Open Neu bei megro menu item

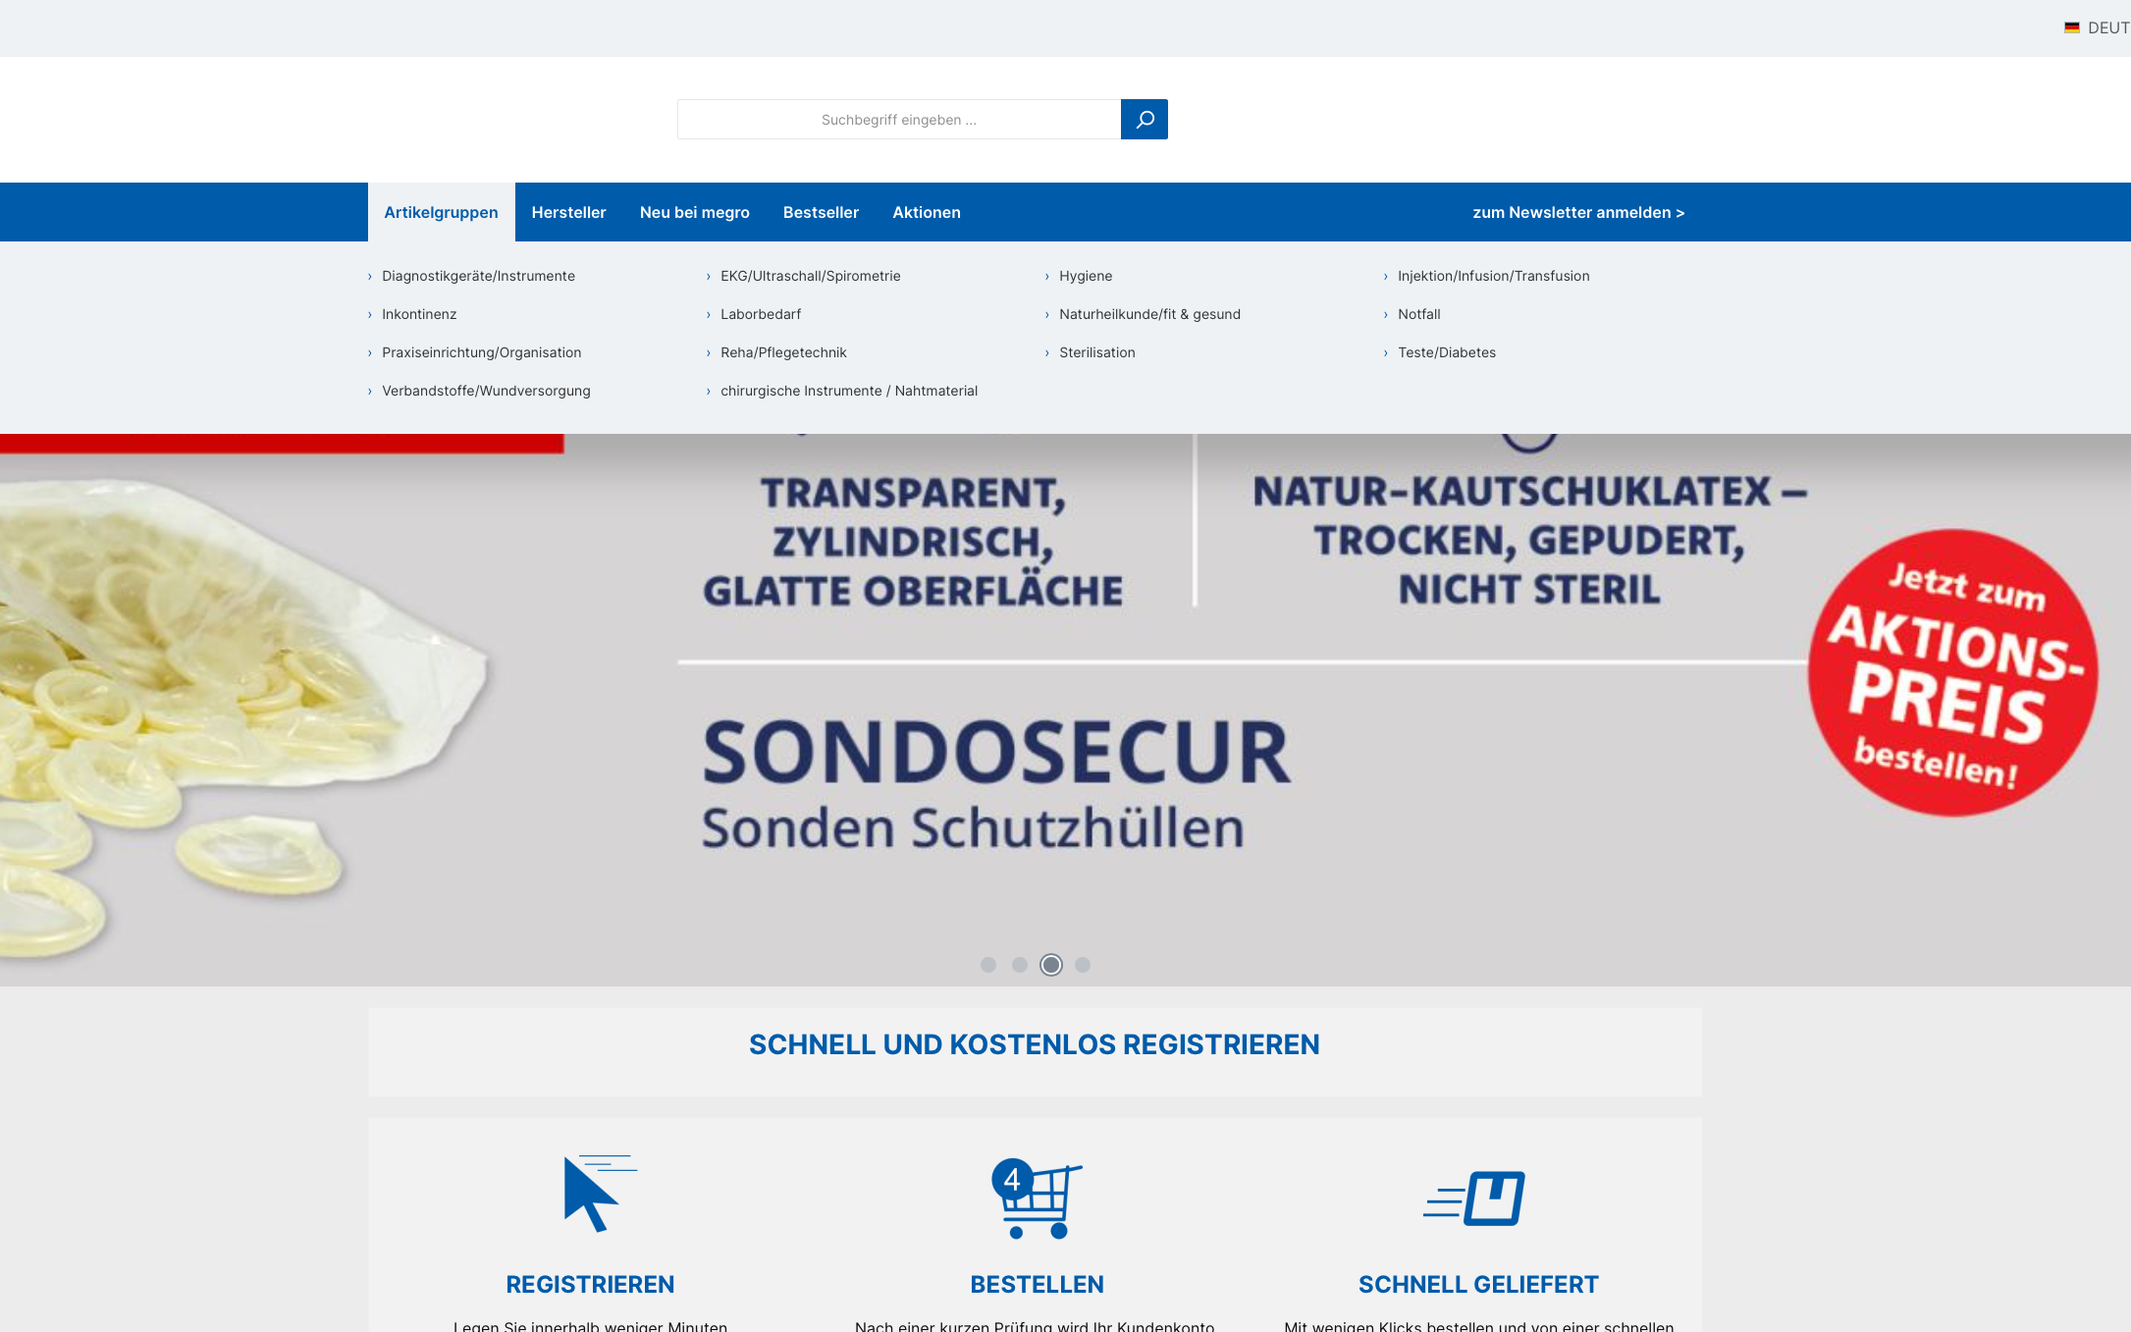pyautogui.click(x=694, y=212)
